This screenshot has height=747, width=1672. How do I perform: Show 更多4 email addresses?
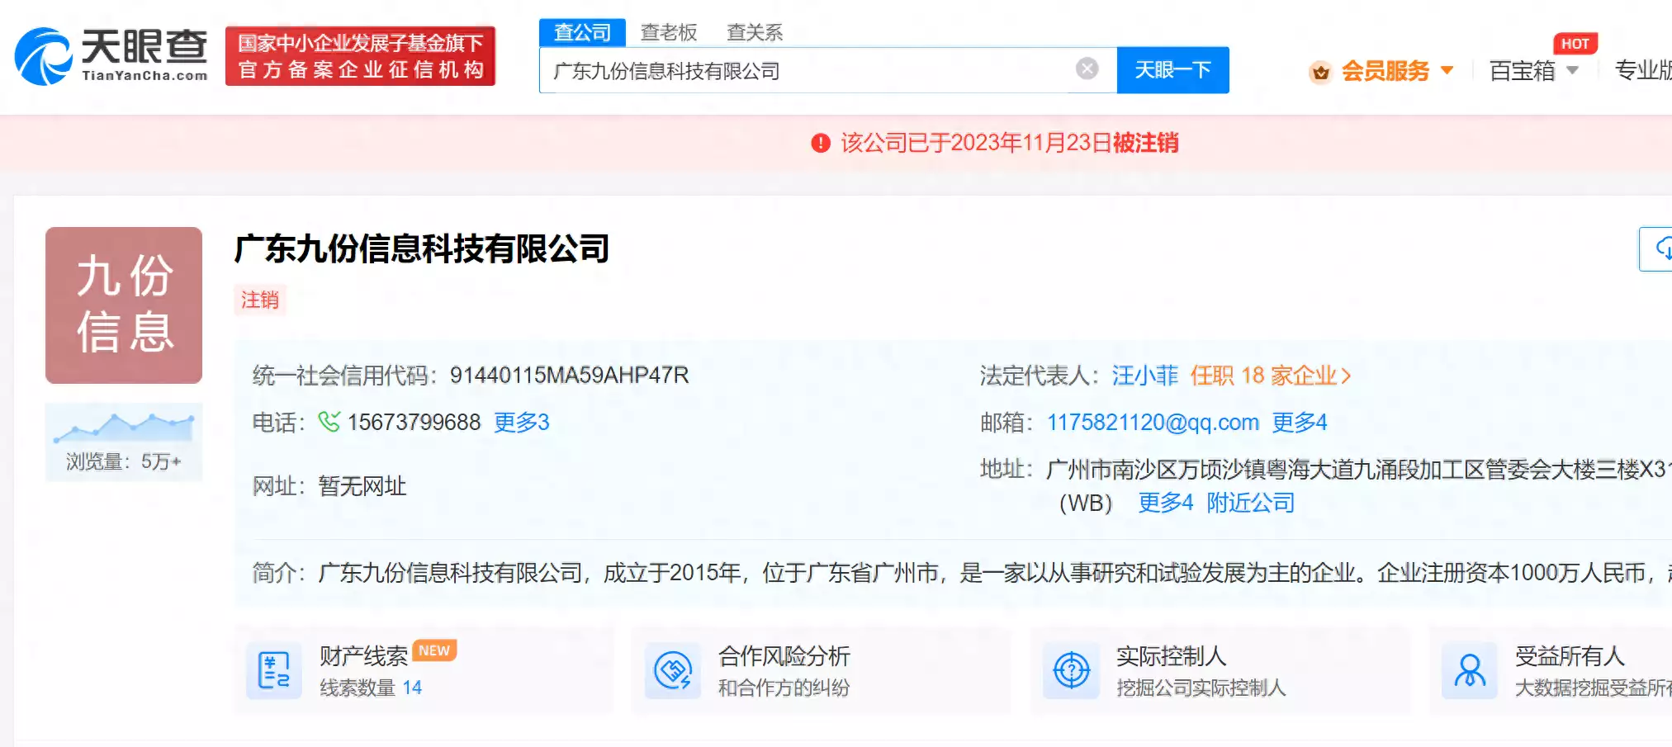click(x=1299, y=423)
